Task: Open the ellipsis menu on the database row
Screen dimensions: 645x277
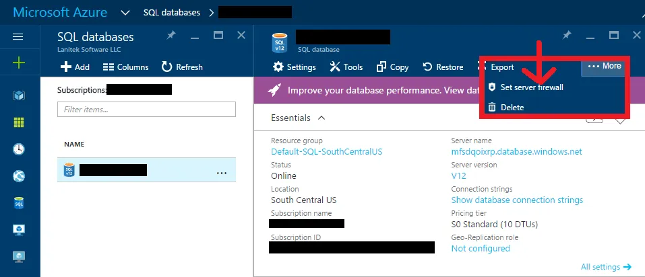Action: (x=222, y=173)
